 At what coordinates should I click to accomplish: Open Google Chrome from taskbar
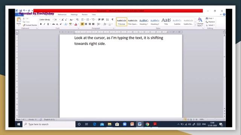click(147, 124)
